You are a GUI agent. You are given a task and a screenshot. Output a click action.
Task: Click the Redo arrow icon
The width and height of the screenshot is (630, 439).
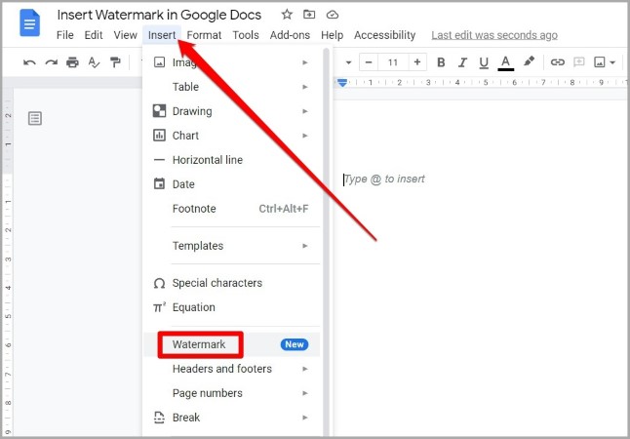click(51, 62)
